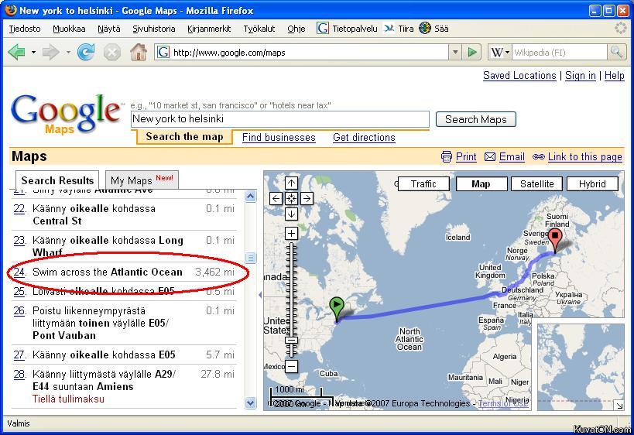Enable the Traffic map overlay
Screen dimensions: 634x435
click(x=423, y=184)
